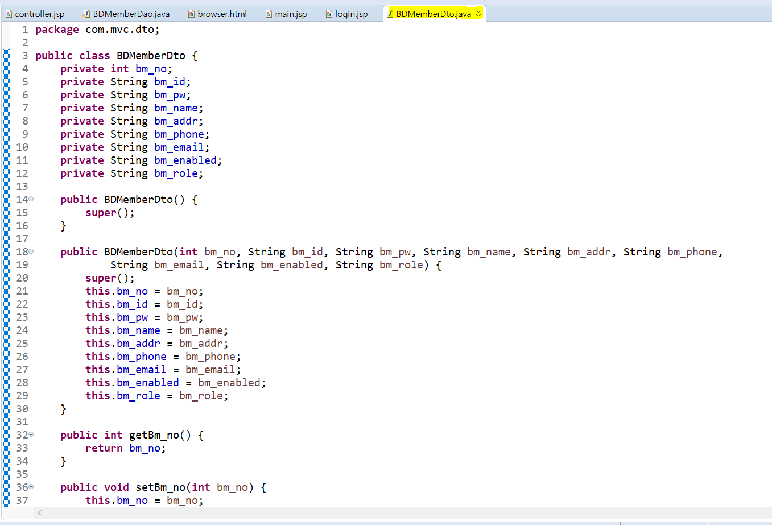Place cursor on 'package com.mvc.dto;'
Viewport: 772px width, 525px height.
tap(97, 30)
